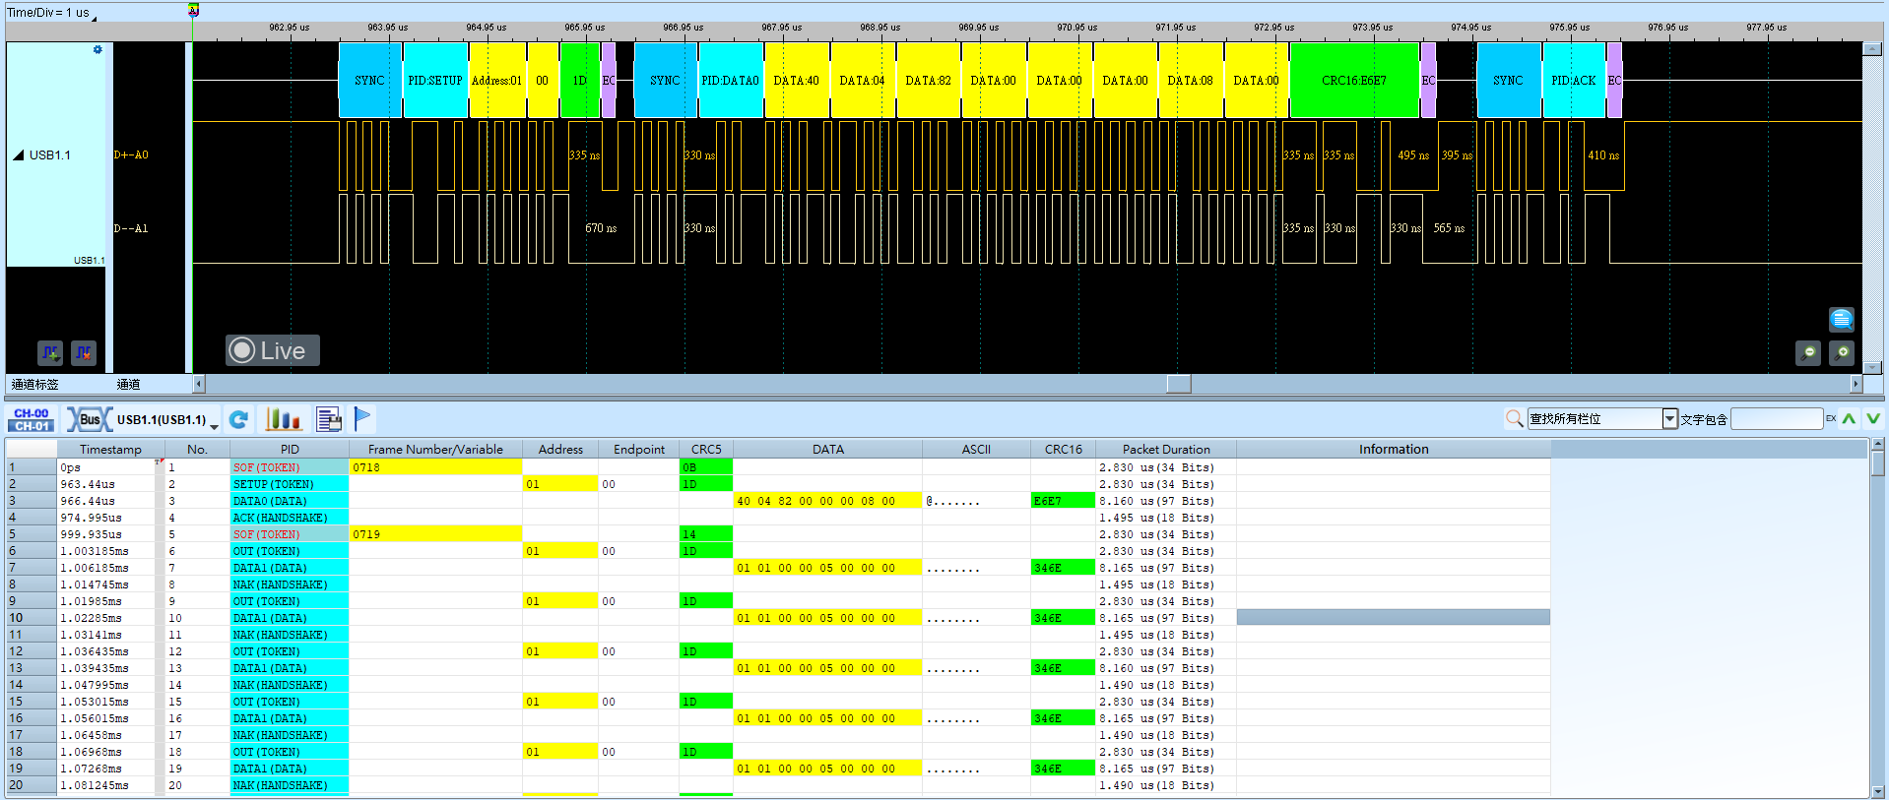Image resolution: width=1889 pixels, height=800 pixels.
Task: Collapse the USB1.1 bus group
Action: tap(18, 155)
